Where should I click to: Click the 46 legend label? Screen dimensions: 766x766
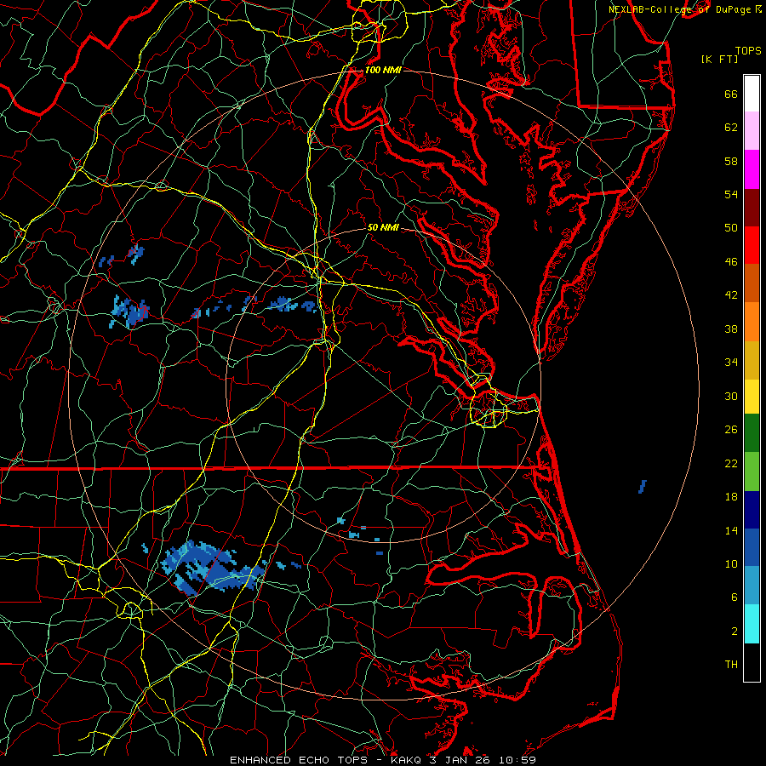(x=731, y=262)
